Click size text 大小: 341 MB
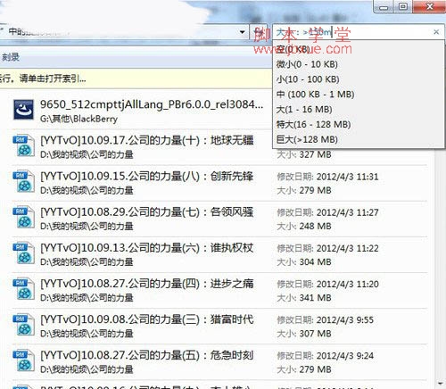 coord(304,298)
